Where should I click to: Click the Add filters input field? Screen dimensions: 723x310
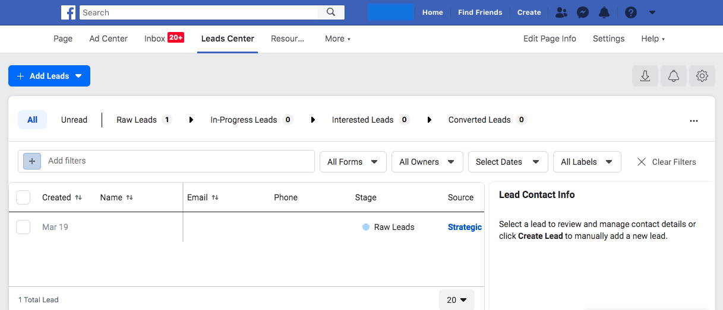pos(178,161)
